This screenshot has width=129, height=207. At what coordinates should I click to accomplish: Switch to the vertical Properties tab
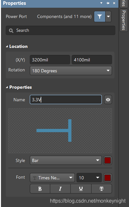(124, 20)
